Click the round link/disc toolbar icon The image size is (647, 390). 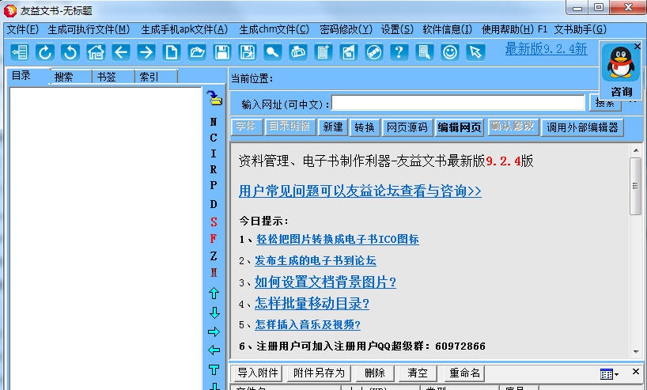pyautogui.click(x=374, y=52)
